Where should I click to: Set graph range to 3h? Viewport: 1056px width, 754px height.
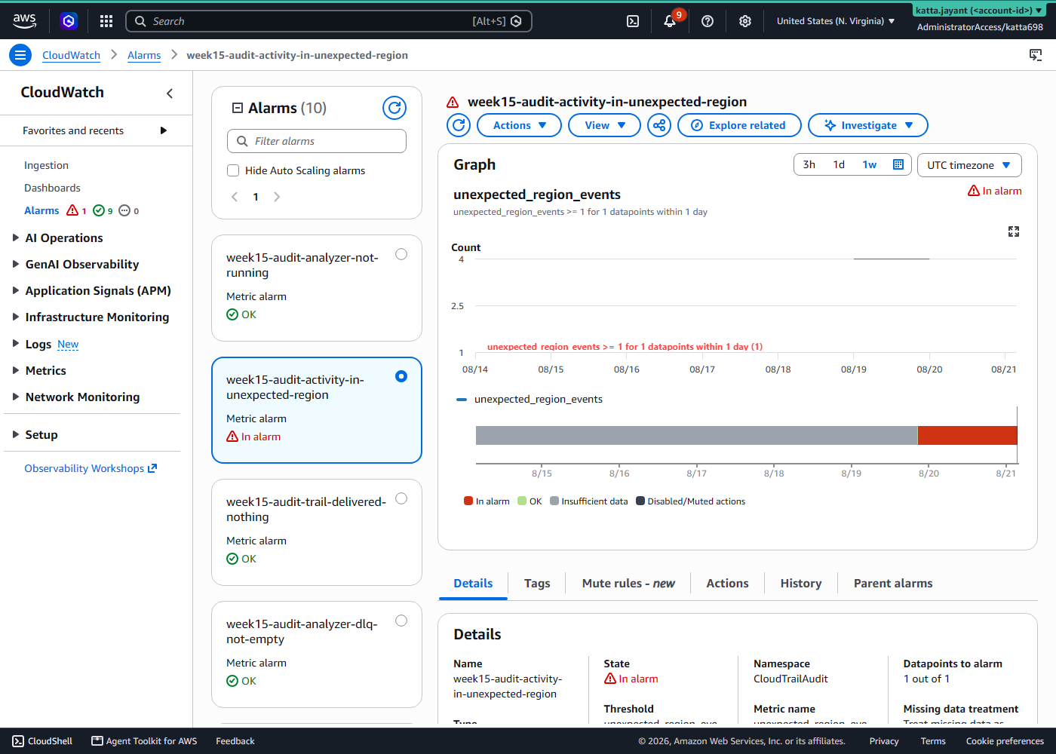point(809,164)
